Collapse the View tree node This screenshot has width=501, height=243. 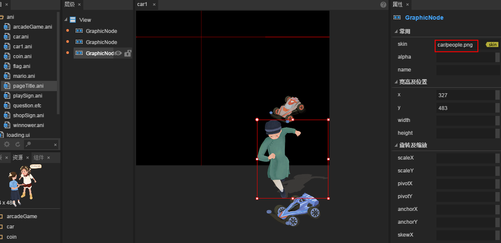tap(66, 20)
